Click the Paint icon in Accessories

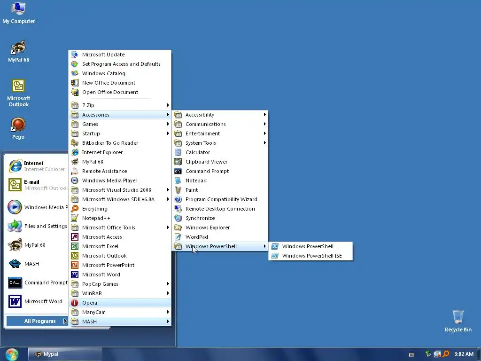[x=178, y=190]
